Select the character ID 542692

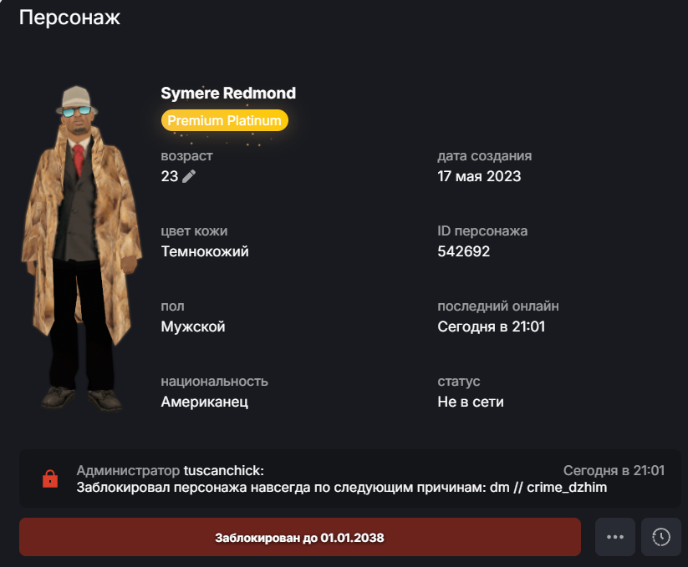pos(463,251)
